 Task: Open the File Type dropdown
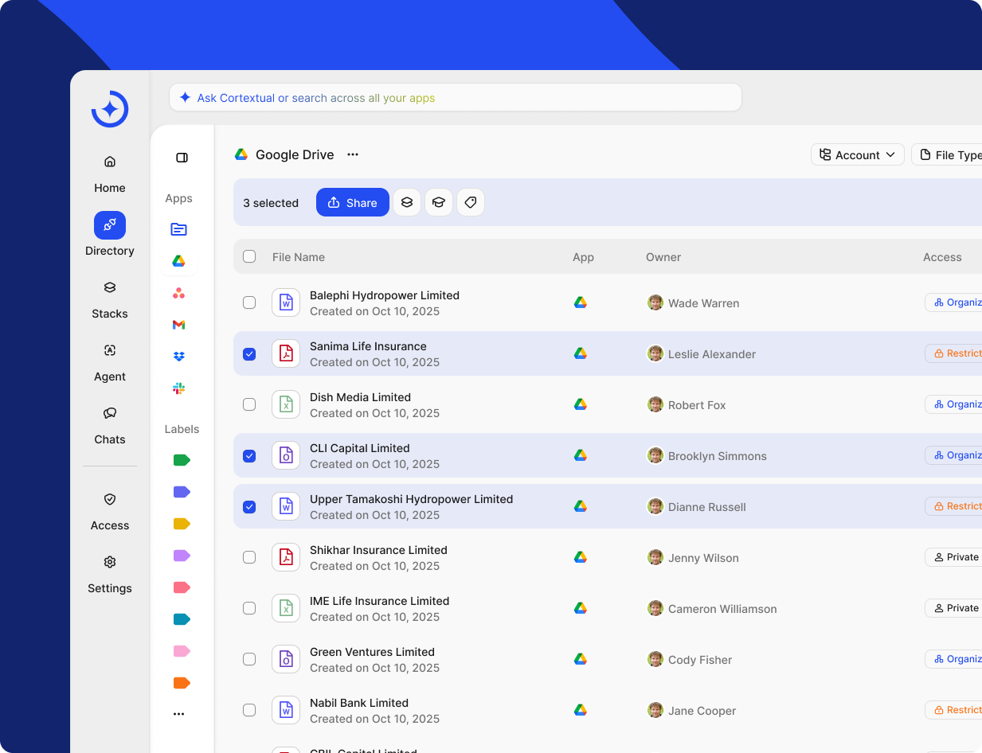click(x=950, y=154)
